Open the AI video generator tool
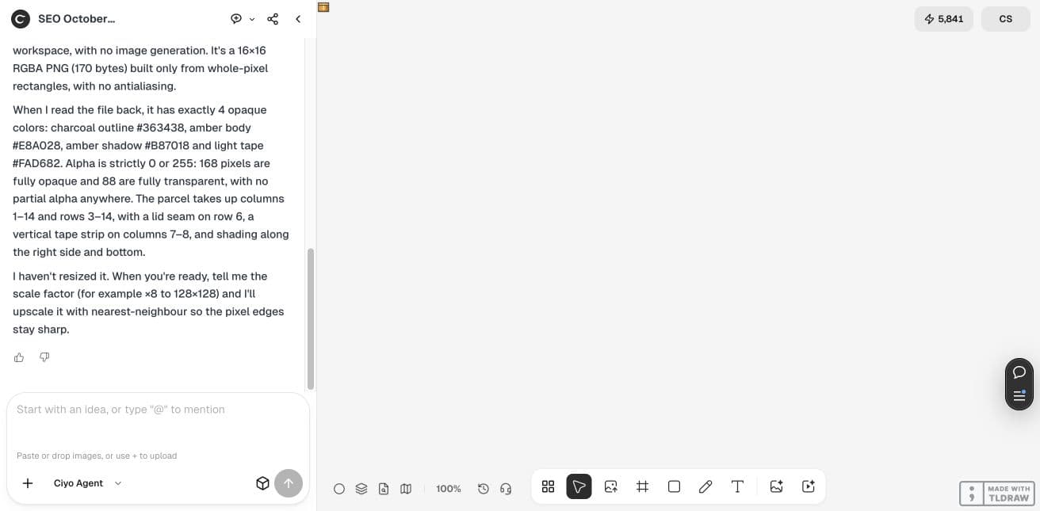The width and height of the screenshot is (1040, 511). [809, 486]
